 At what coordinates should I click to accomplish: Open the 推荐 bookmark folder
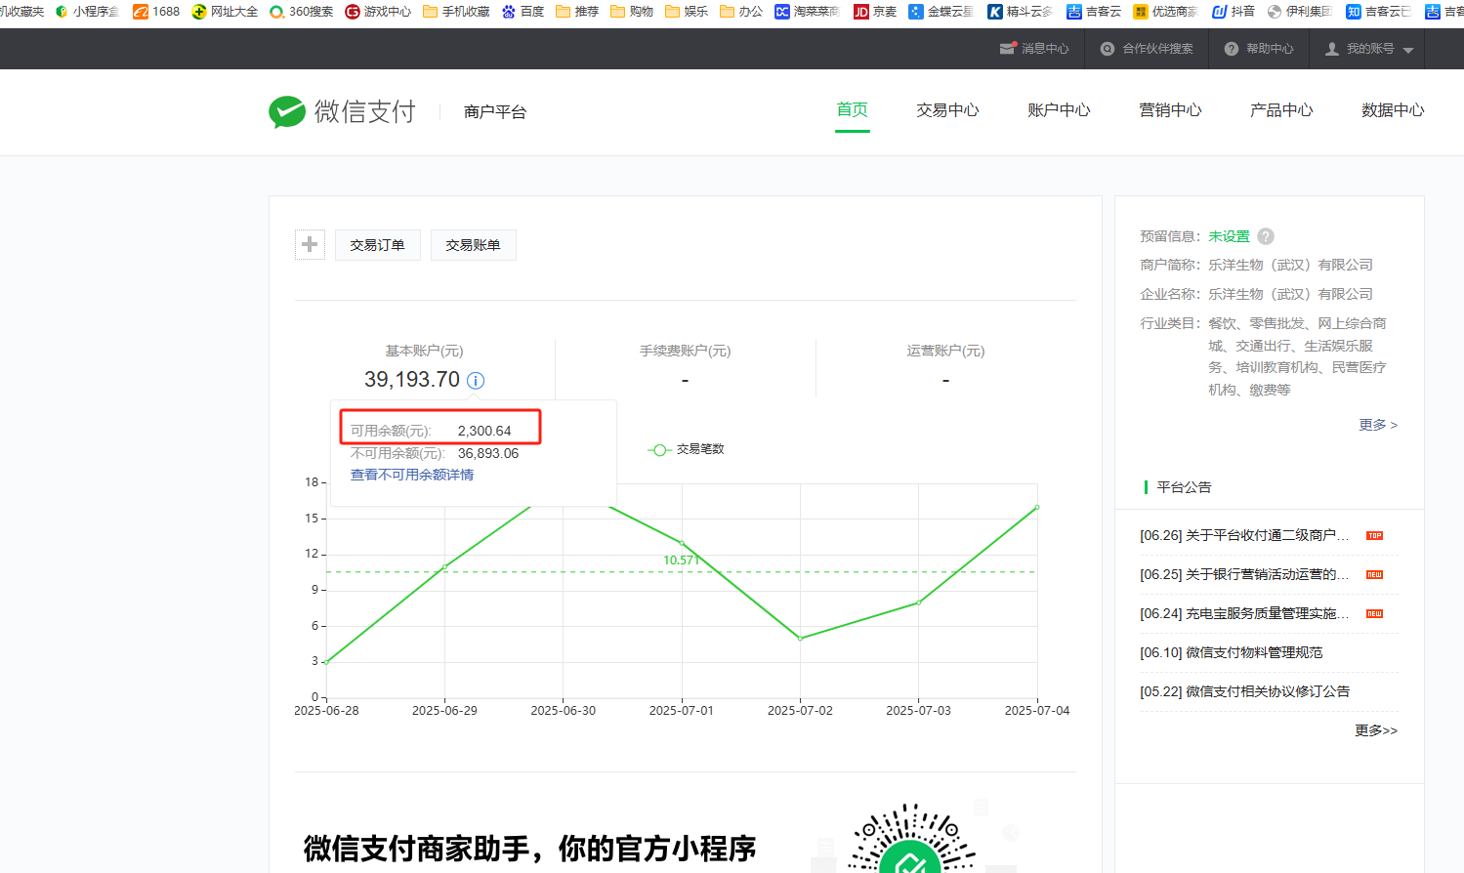pos(577,12)
